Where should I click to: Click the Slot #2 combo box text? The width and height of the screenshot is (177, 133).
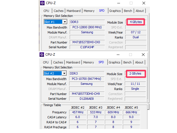point(53,73)
